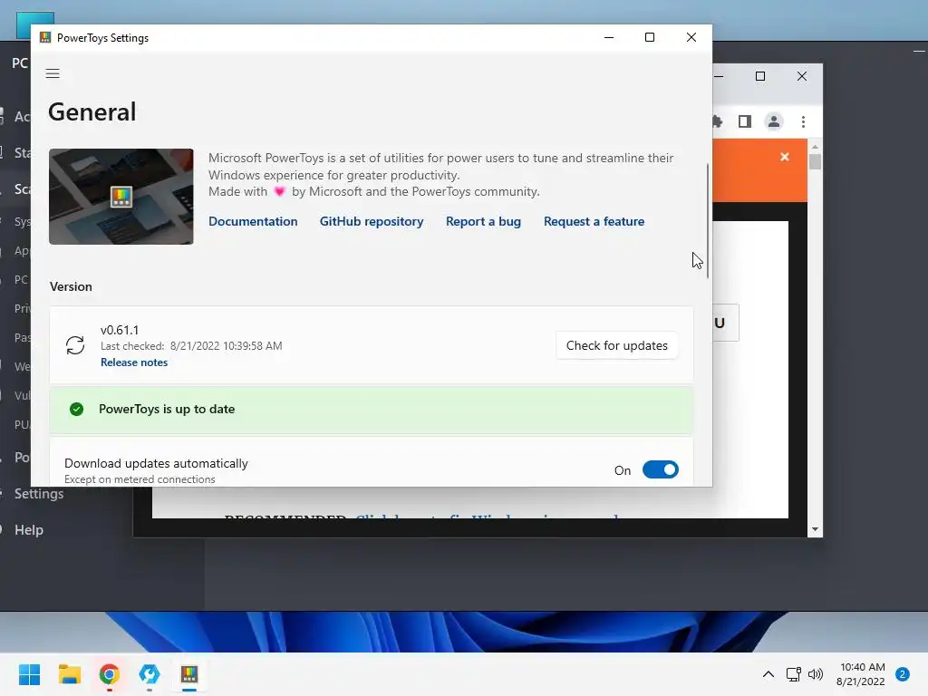928x696 pixels.
Task: Open Settings in the background app sidebar
Action: [39, 494]
